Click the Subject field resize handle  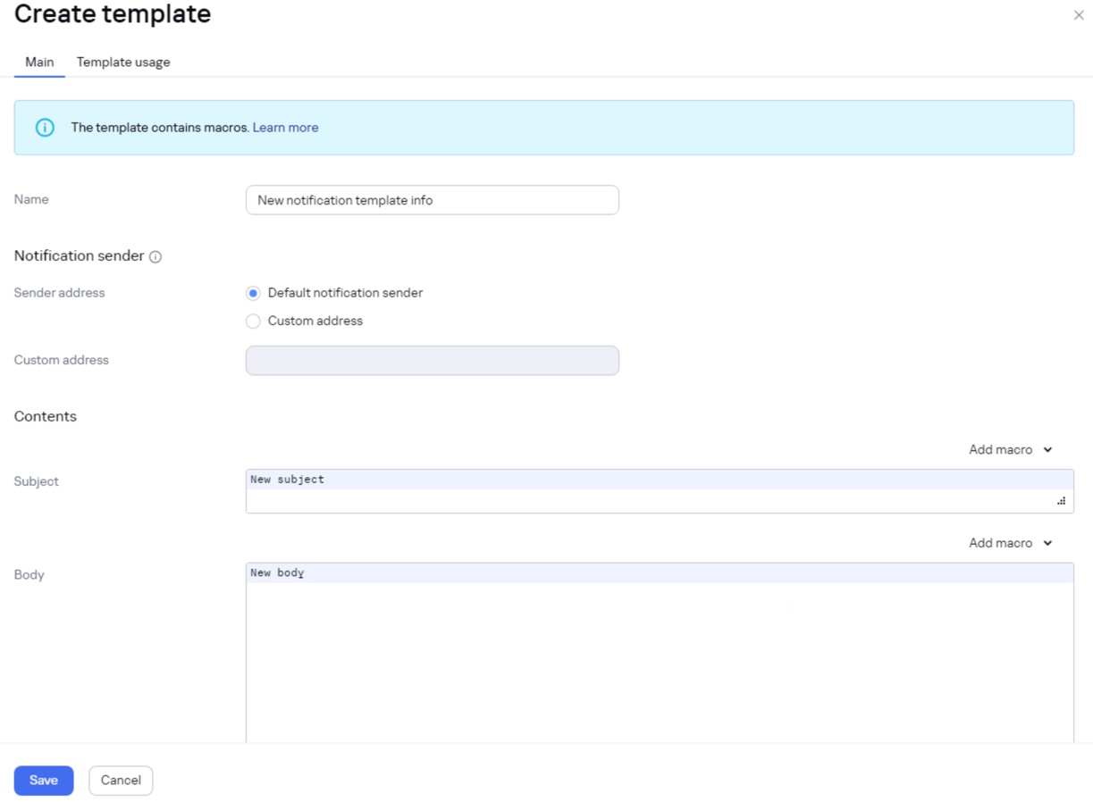(1061, 501)
